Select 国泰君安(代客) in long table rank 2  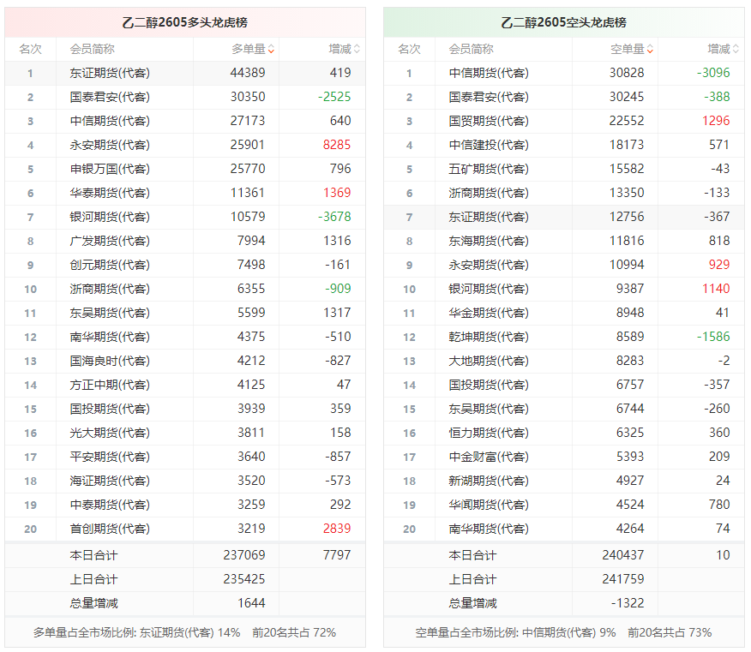pos(110,97)
